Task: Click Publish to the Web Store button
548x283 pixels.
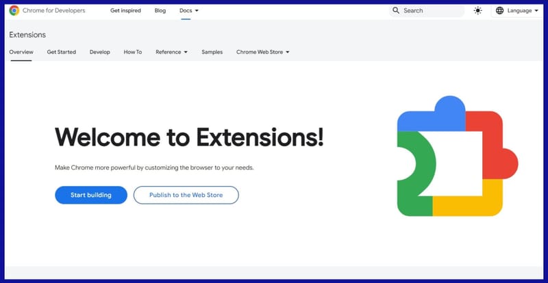Action: (186, 195)
